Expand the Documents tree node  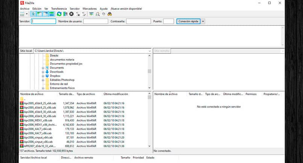pyautogui.click(x=43, y=68)
